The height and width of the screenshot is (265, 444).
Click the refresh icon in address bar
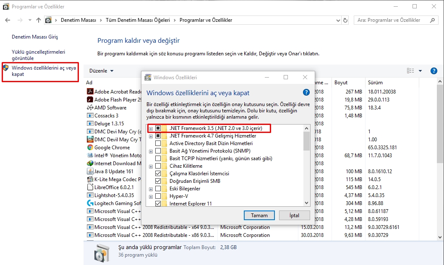[x=345, y=20]
